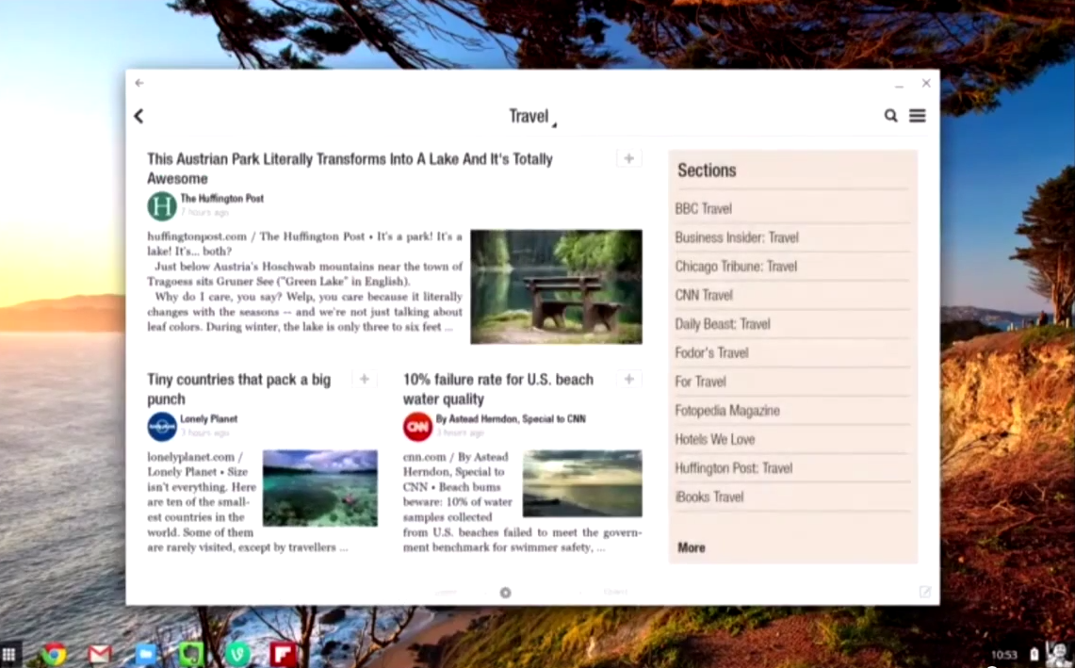Click the compose icon in window corner
This screenshot has height=668, width=1075.
click(x=925, y=592)
